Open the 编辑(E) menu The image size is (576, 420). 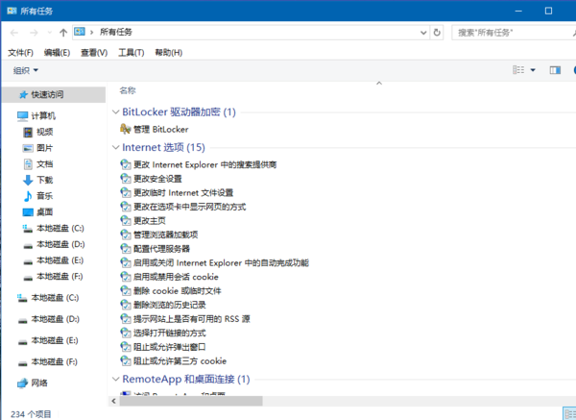[57, 53]
